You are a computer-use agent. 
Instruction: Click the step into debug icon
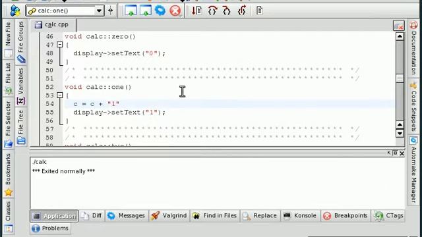pyautogui.click(x=227, y=11)
